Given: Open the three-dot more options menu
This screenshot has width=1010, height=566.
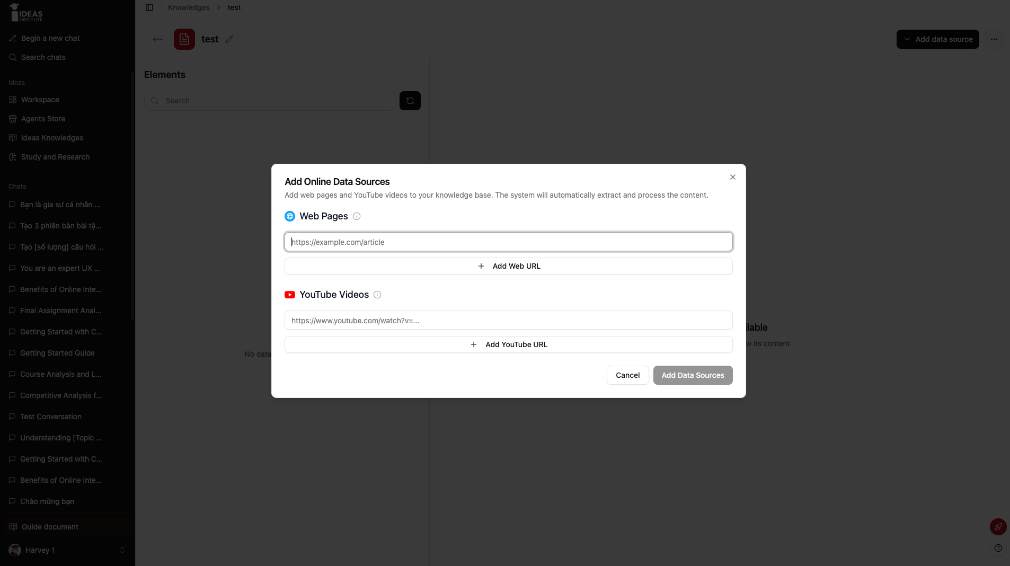Looking at the screenshot, I should pos(994,39).
